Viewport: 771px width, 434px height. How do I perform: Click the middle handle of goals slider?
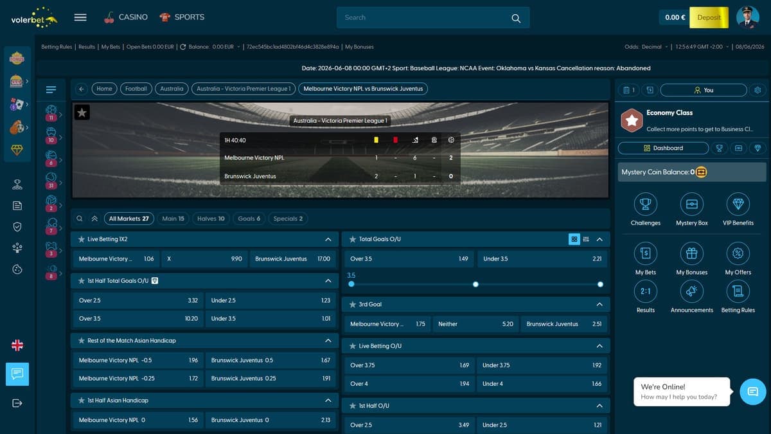tap(475, 284)
